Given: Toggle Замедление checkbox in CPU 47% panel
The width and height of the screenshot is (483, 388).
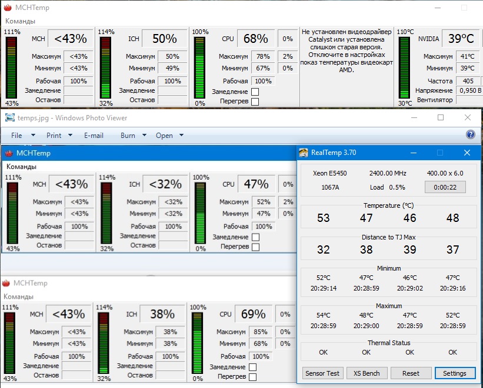Looking at the screenshot, I should 256,237.
